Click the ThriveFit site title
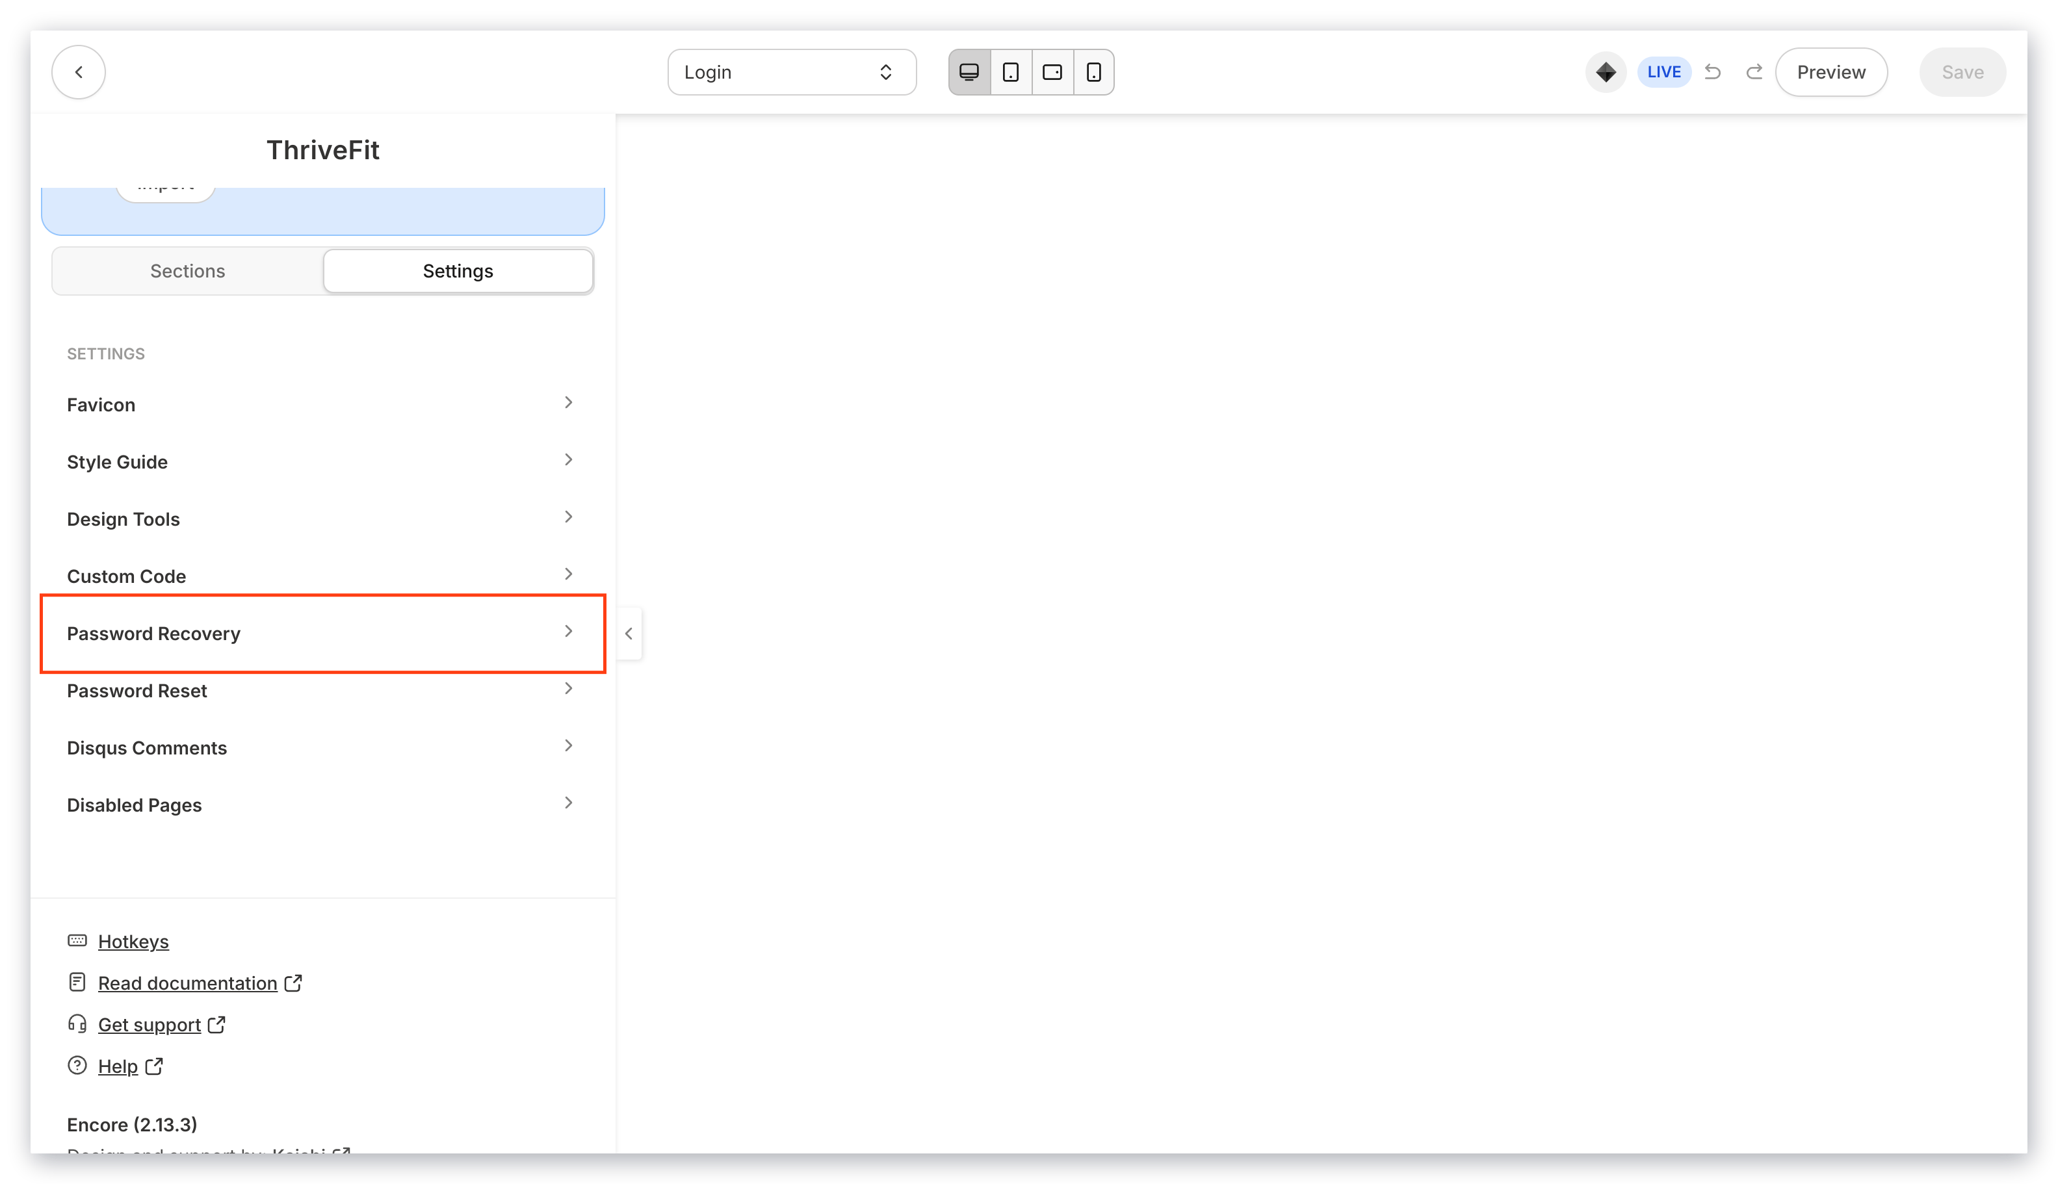The image size is (2058, 1184). 323,151
